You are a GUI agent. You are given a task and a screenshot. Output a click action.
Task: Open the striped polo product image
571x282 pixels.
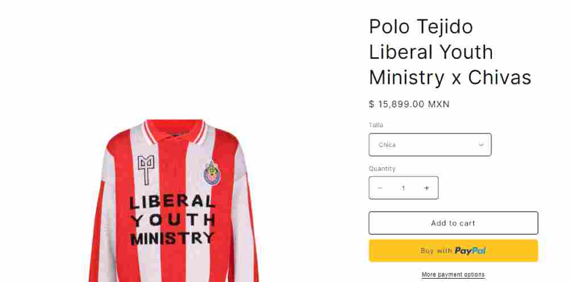pyautogui.click(x=174, y=201)
